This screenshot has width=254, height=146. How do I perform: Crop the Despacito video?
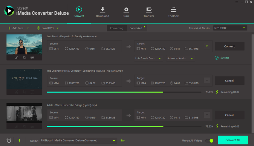tap(24, 57)
